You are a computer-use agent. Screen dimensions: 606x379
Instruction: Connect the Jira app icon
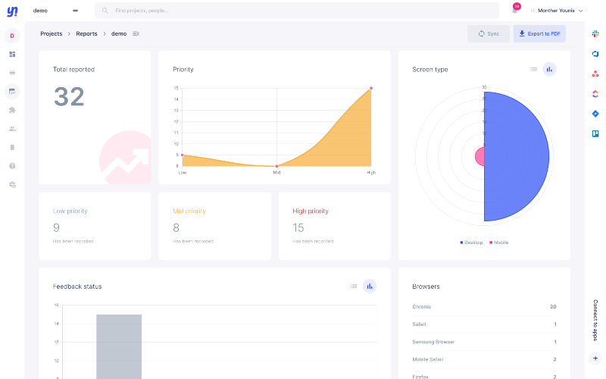595,114
